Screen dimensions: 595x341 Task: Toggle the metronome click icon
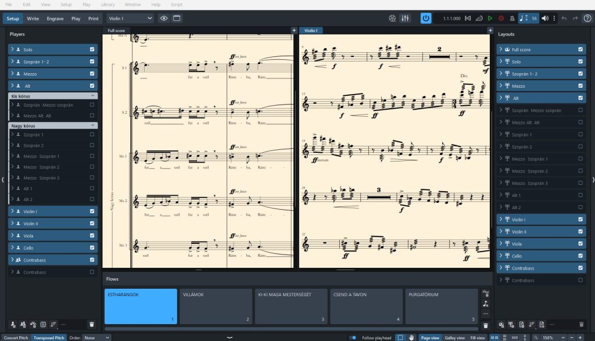511,18
